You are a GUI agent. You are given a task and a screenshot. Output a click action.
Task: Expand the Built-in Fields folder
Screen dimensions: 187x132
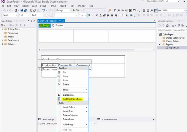[3, 29]
